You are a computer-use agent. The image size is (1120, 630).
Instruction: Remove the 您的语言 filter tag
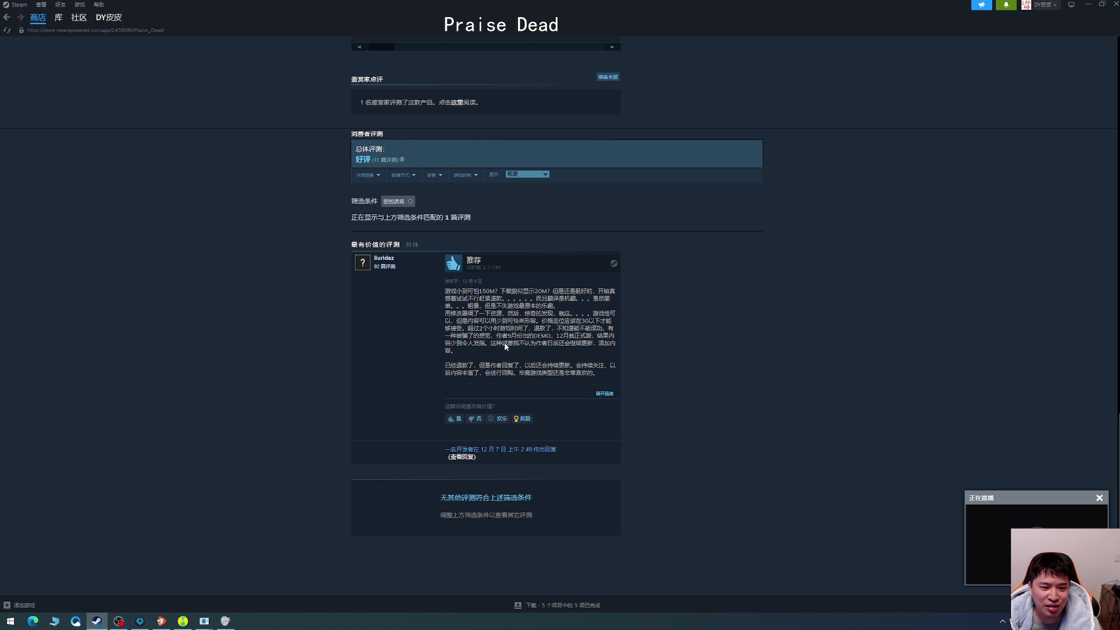[x=411, y=202]
